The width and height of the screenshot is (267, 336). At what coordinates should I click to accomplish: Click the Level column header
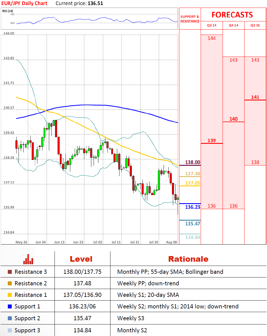(81, 259)
